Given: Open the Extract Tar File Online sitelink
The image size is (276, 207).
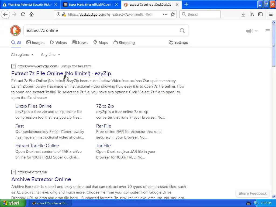Looking at the screenshot, I should click(x=37, y=146).
